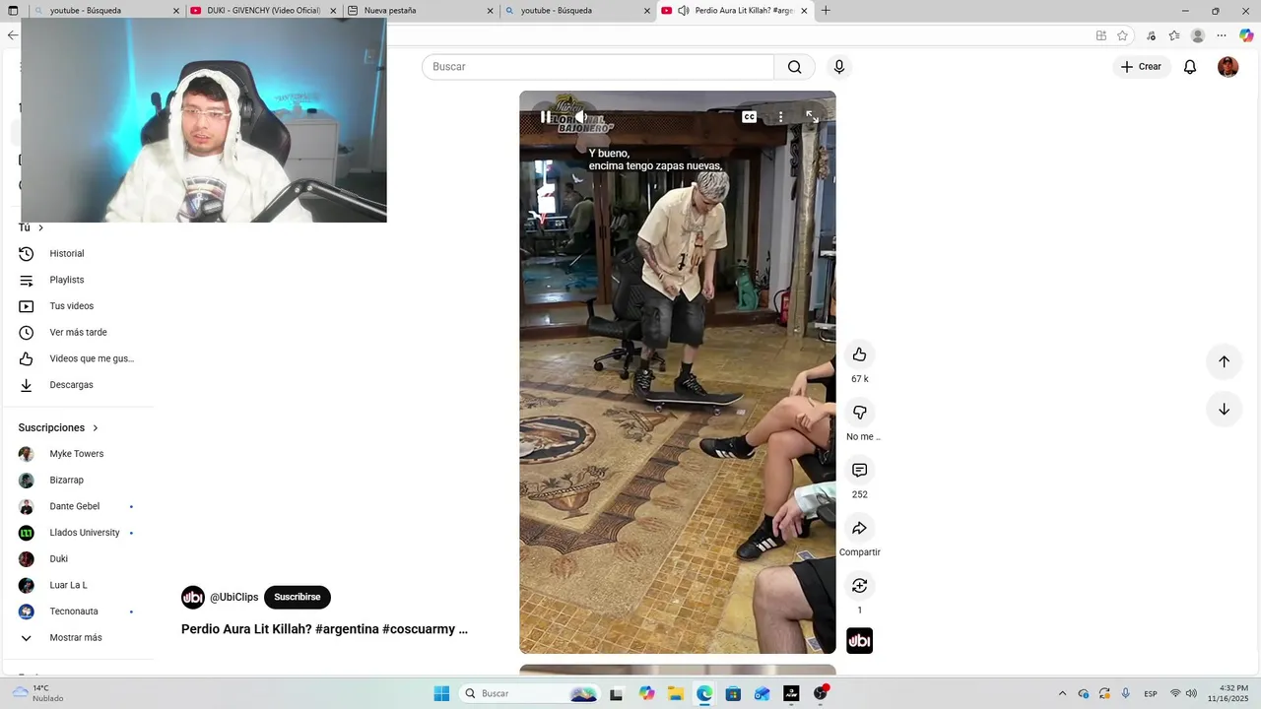
Task: Subscribe to UbiClips with Suscribirse button
Action: tap(298, 597)
